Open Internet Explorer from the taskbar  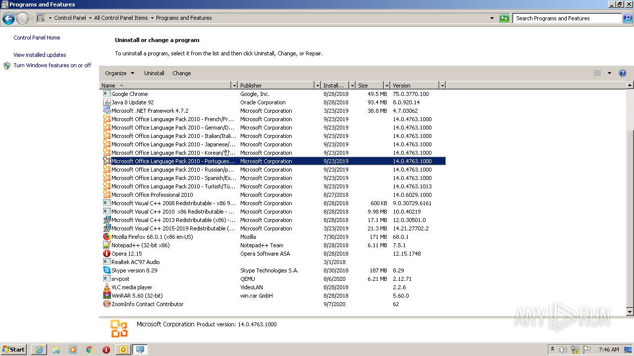coord(39,350)
